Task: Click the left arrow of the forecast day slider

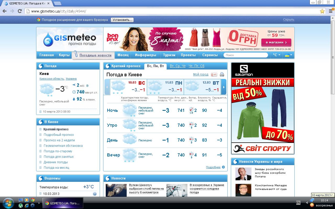Action: click(x=107, y=87)
